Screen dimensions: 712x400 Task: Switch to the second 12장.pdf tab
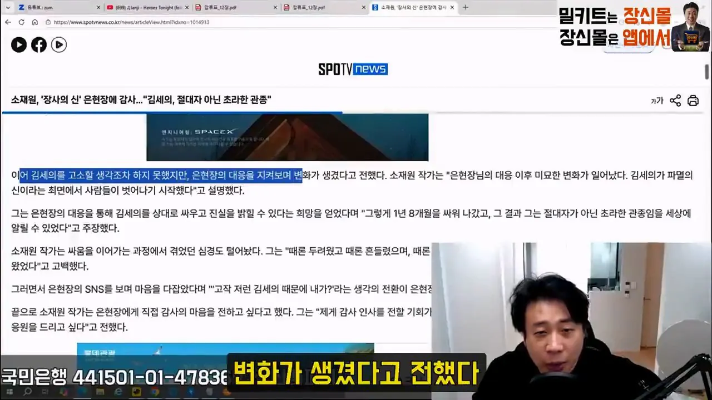[325, 7]
